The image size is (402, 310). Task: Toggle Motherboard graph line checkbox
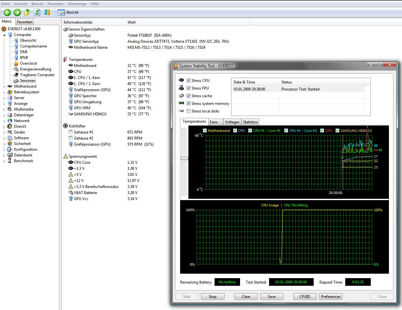coord(205,131)
